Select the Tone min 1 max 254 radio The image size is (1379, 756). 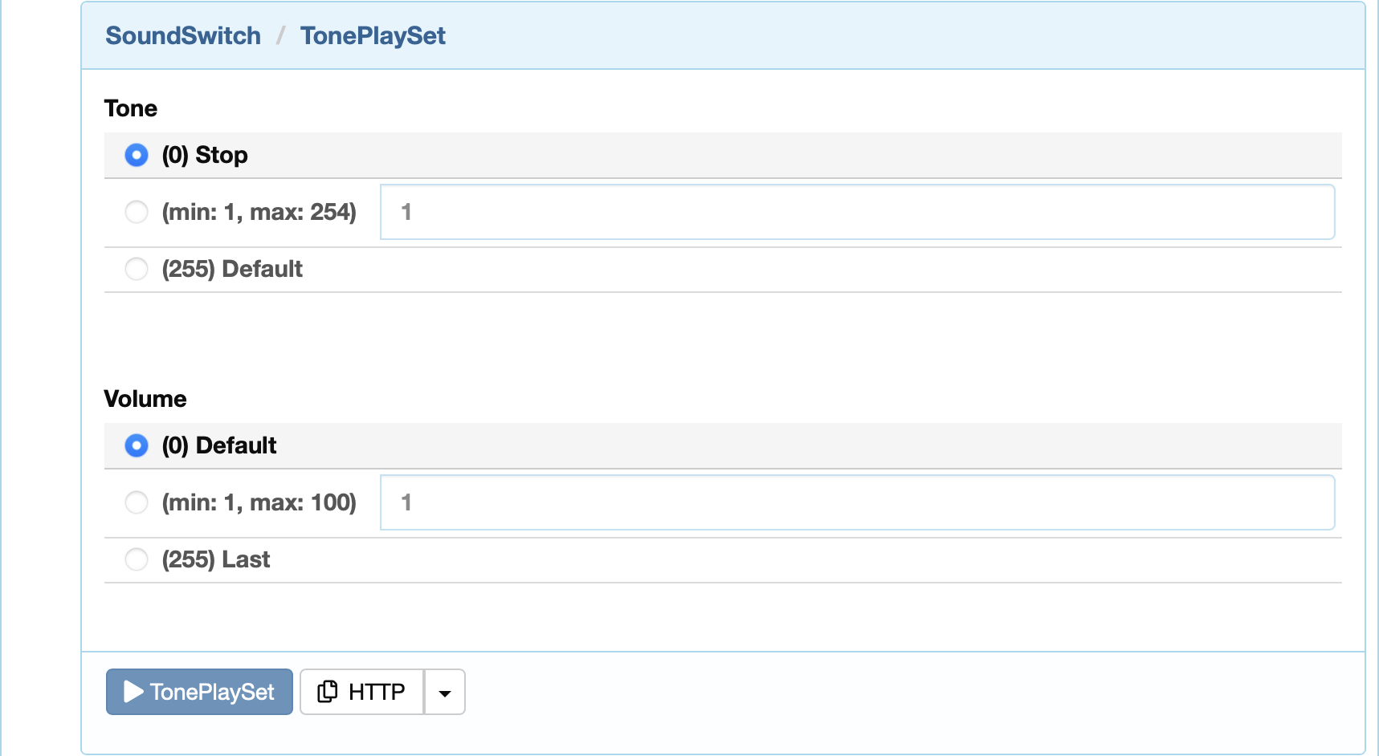tap(137, 212)
